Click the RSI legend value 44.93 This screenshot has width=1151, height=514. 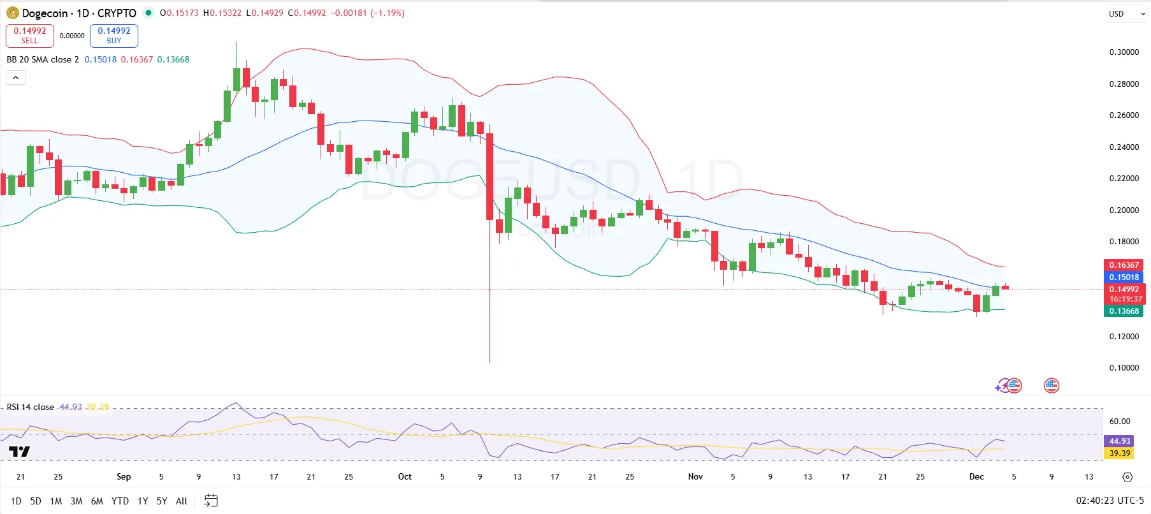point(71,407)
